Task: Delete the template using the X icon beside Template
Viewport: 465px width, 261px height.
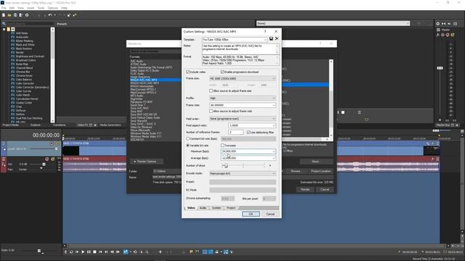Action: tap(277, 38)
